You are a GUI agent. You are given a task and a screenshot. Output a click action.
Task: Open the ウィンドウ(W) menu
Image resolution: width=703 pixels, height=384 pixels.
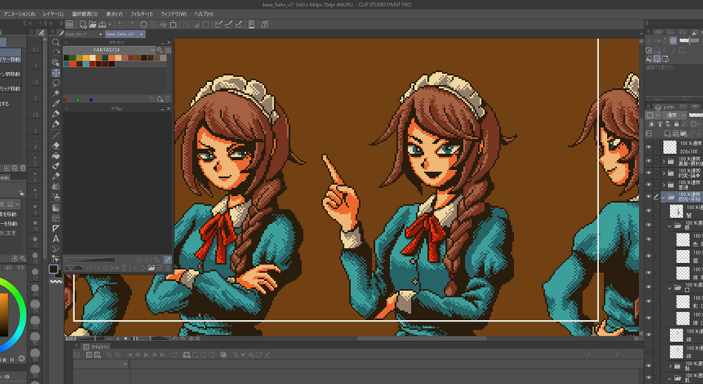coord(173,14)
